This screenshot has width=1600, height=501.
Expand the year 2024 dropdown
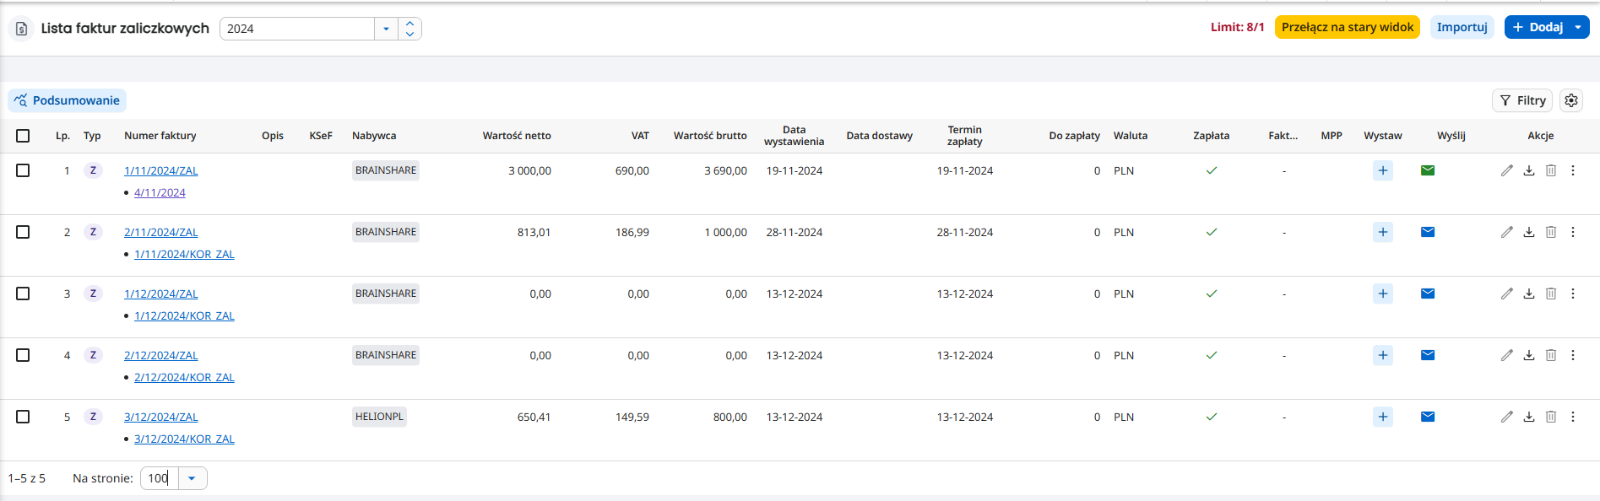386,29
